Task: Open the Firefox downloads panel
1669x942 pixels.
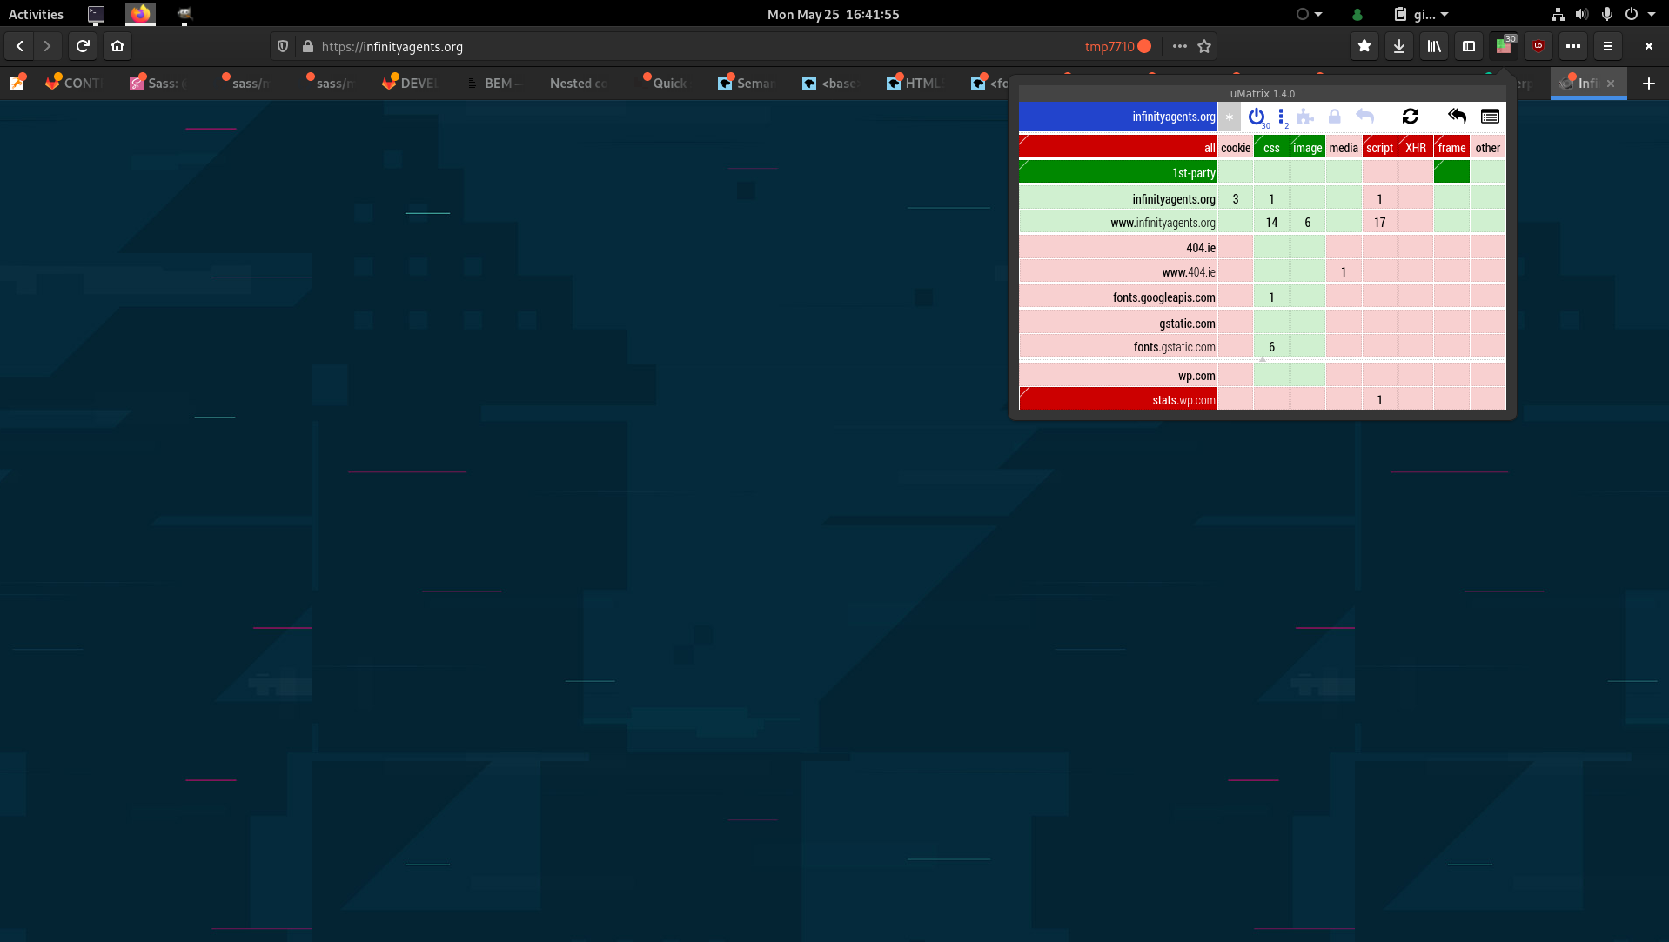Action: point(1399,46)
